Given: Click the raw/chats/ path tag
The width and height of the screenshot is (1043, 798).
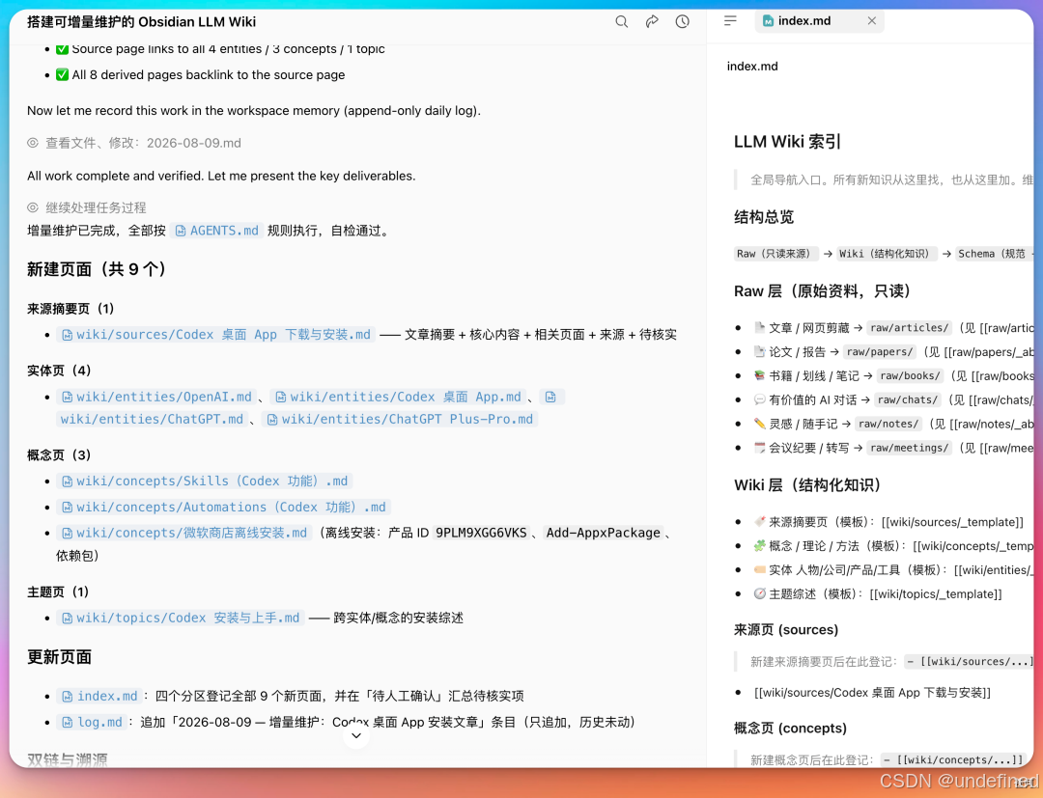Looking at the screenshot, I should click(907, 399).
